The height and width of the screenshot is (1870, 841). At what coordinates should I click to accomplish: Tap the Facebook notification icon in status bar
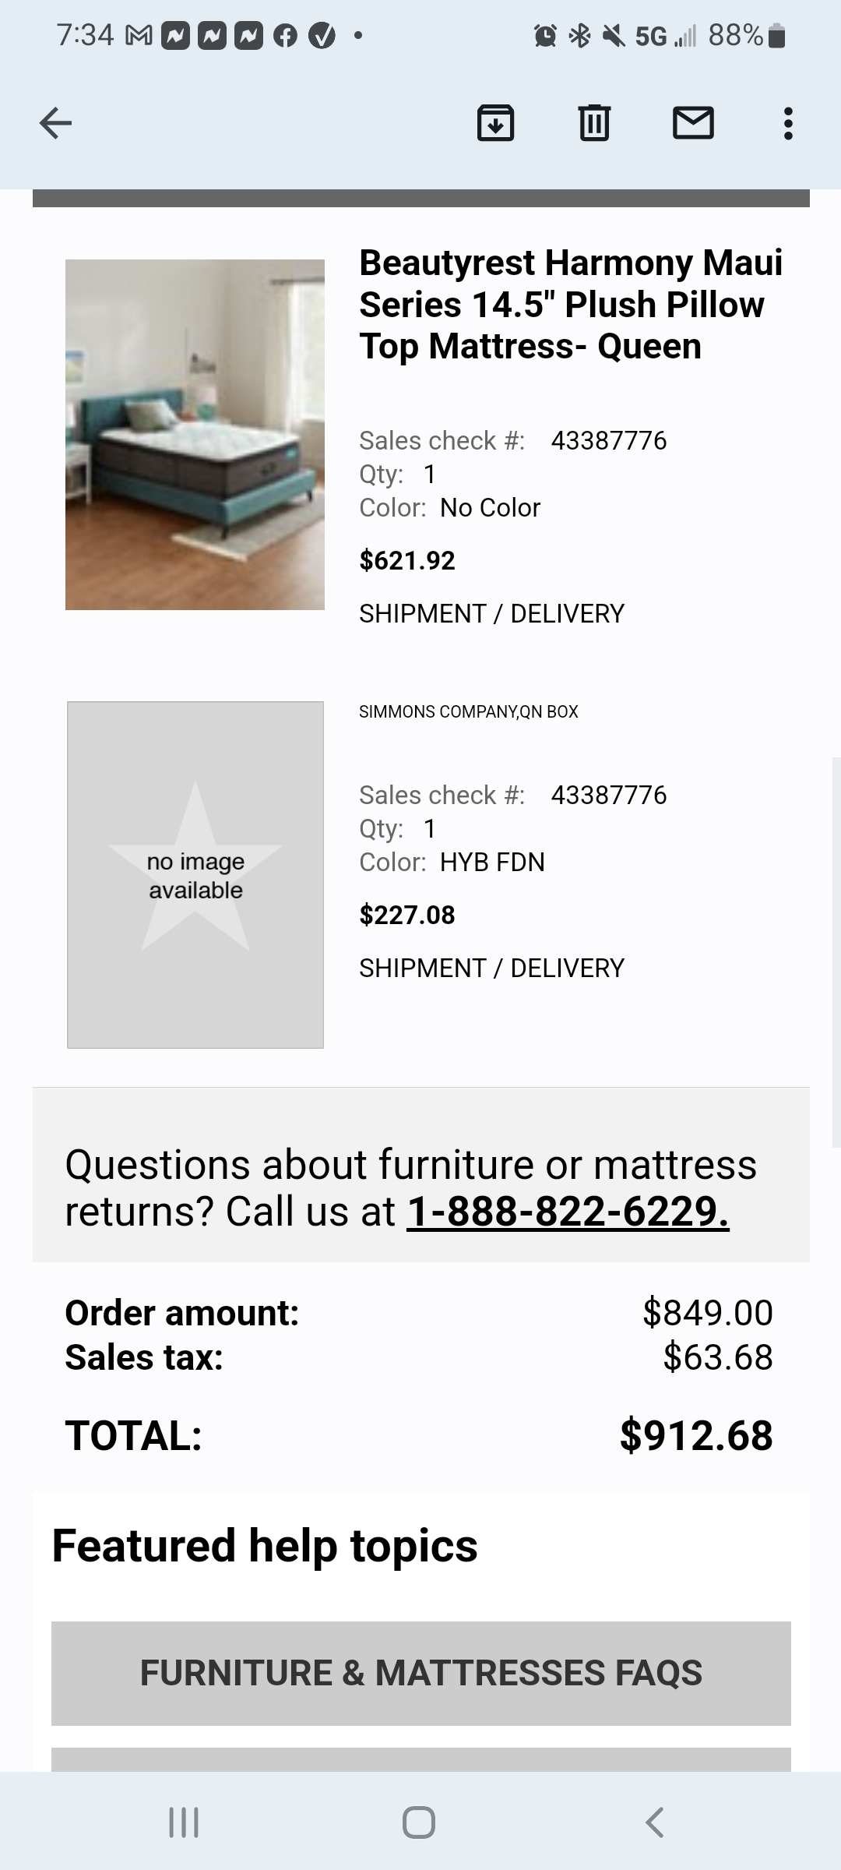click(x=285, y=36)
